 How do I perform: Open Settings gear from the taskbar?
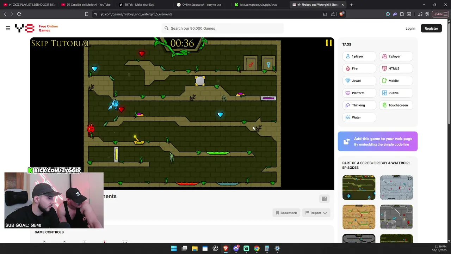pos(277,248)
